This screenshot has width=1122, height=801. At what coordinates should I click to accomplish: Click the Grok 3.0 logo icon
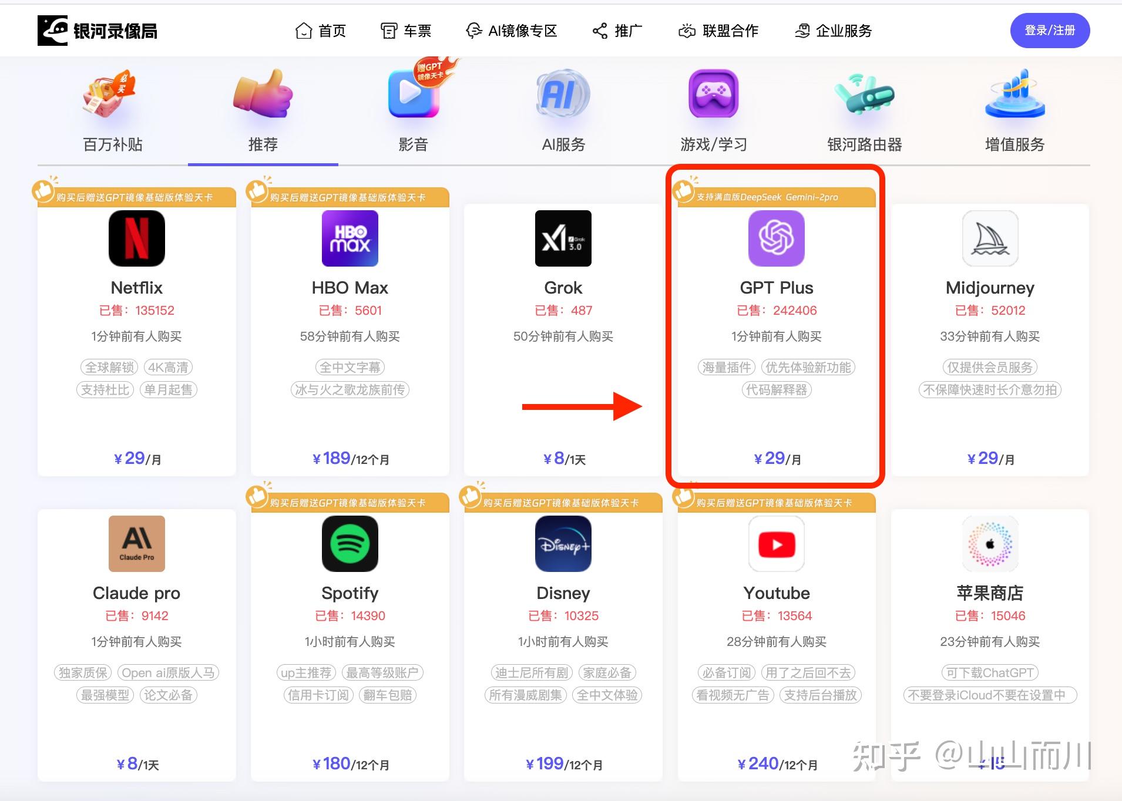(563, 238)
